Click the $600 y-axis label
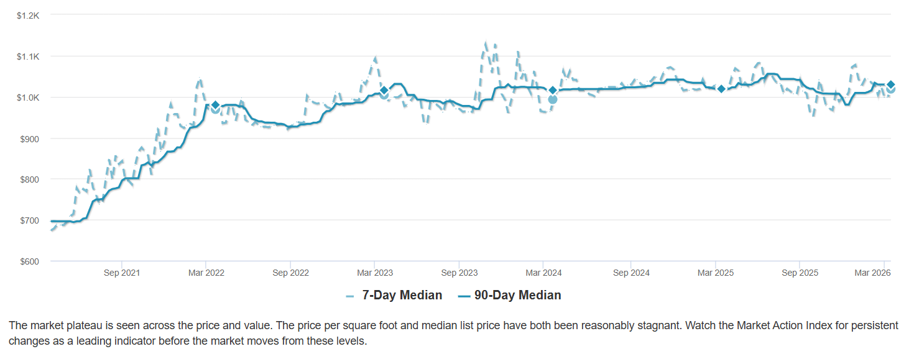 tap(29, 261)
